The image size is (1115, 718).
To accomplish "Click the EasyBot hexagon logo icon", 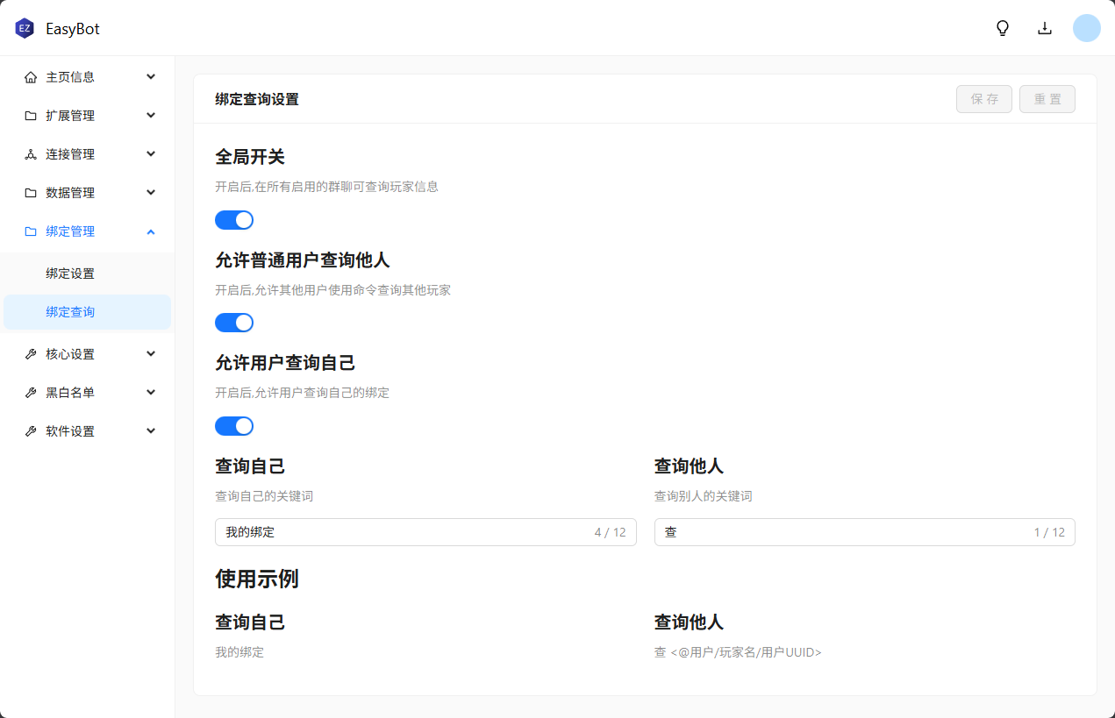I will click(x=25, y=28).
